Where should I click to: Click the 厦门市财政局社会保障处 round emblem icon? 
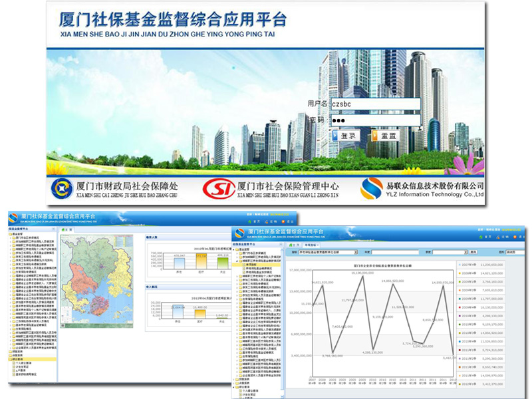point(62,188)
